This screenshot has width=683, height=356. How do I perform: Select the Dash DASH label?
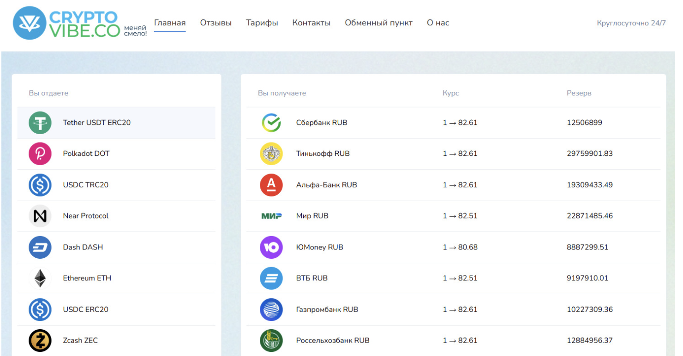coord(83,247)
